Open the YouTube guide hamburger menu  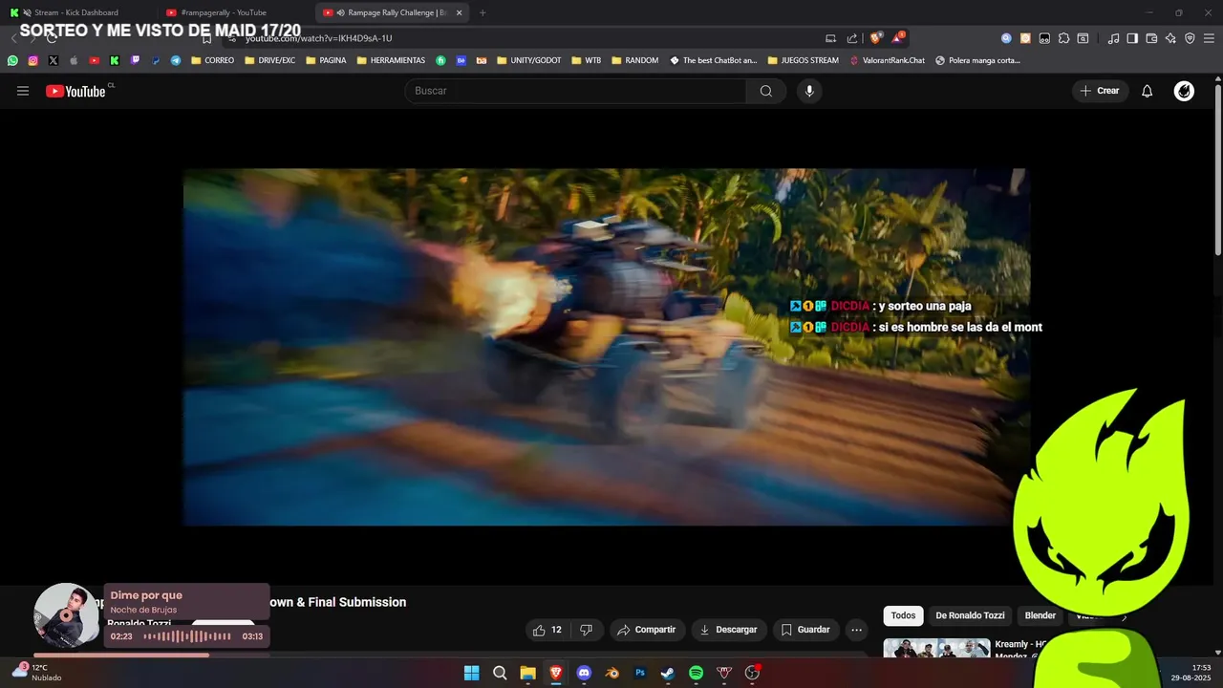click(x=23, y=91)
